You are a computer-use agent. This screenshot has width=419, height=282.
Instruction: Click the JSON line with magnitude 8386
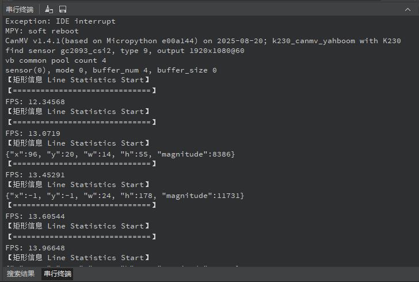120,154
